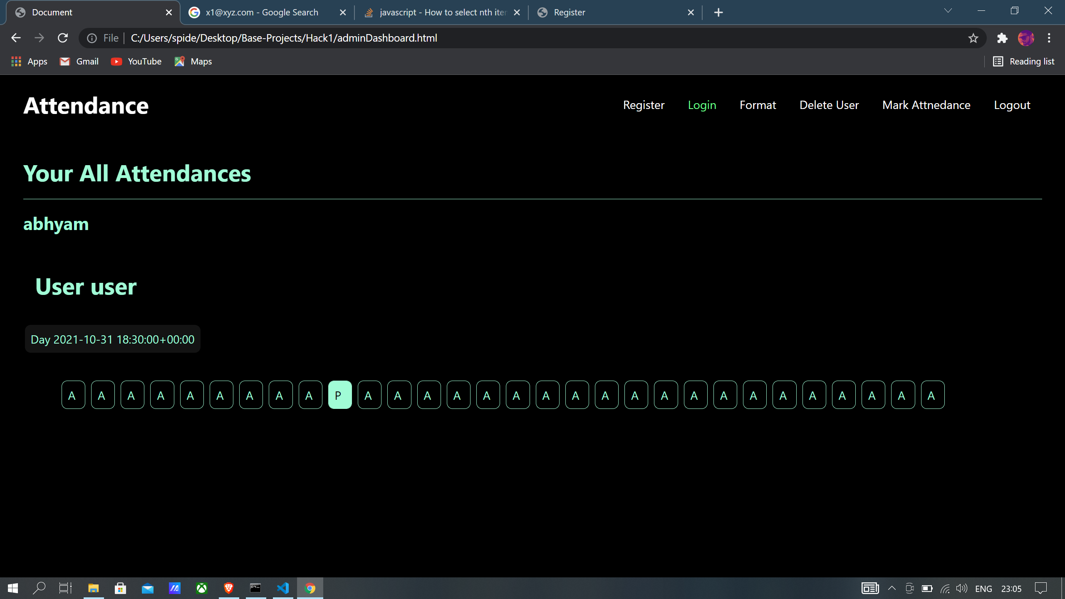Open the Extensions puzzle icon
The height and width of the screenshot is (599, 1065).
[x=1002, y=38]
